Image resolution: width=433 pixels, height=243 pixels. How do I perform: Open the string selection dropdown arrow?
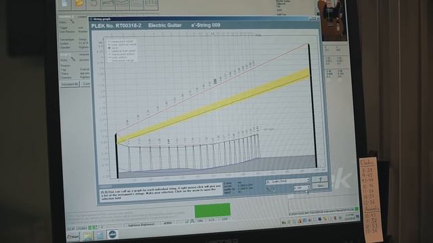coord(309,188)
